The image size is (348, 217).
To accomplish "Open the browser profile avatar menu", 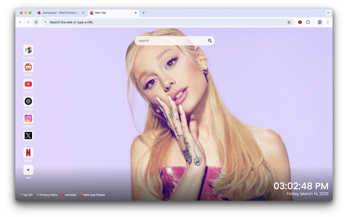I will click(320, 22).
